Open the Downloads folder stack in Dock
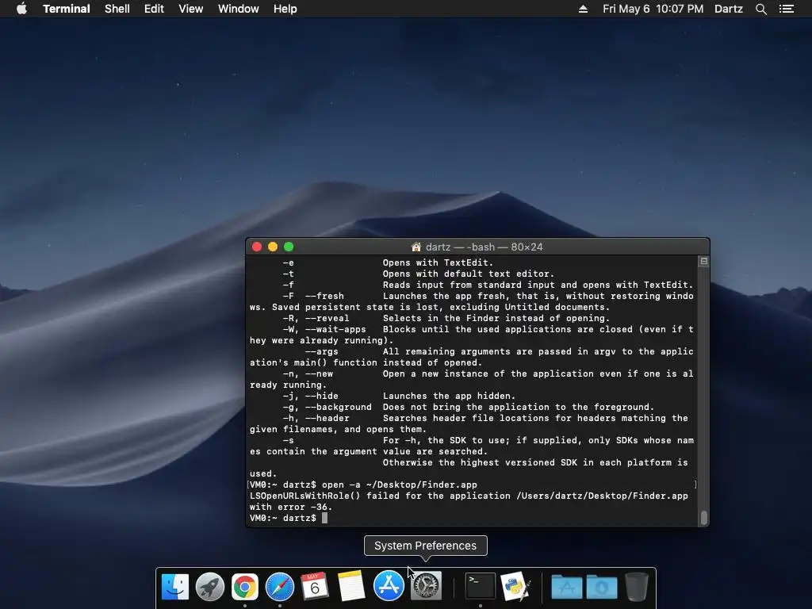812x609 pixels. point(602,587)
